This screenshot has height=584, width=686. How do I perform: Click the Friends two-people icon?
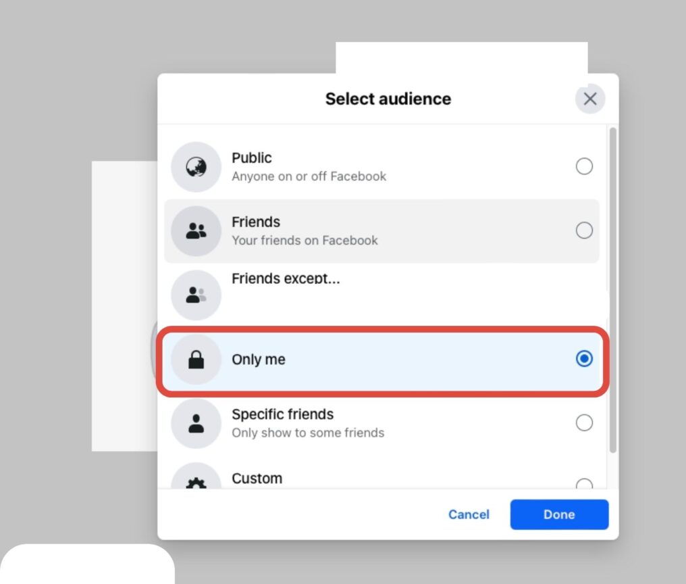[195, 230]
